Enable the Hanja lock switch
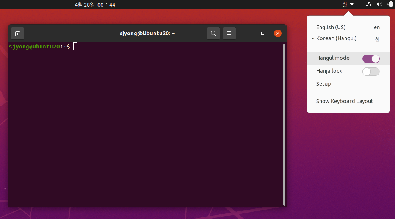The height and width of the screenshot is (219, 395). pyautogui.click(x=371, y=72)
